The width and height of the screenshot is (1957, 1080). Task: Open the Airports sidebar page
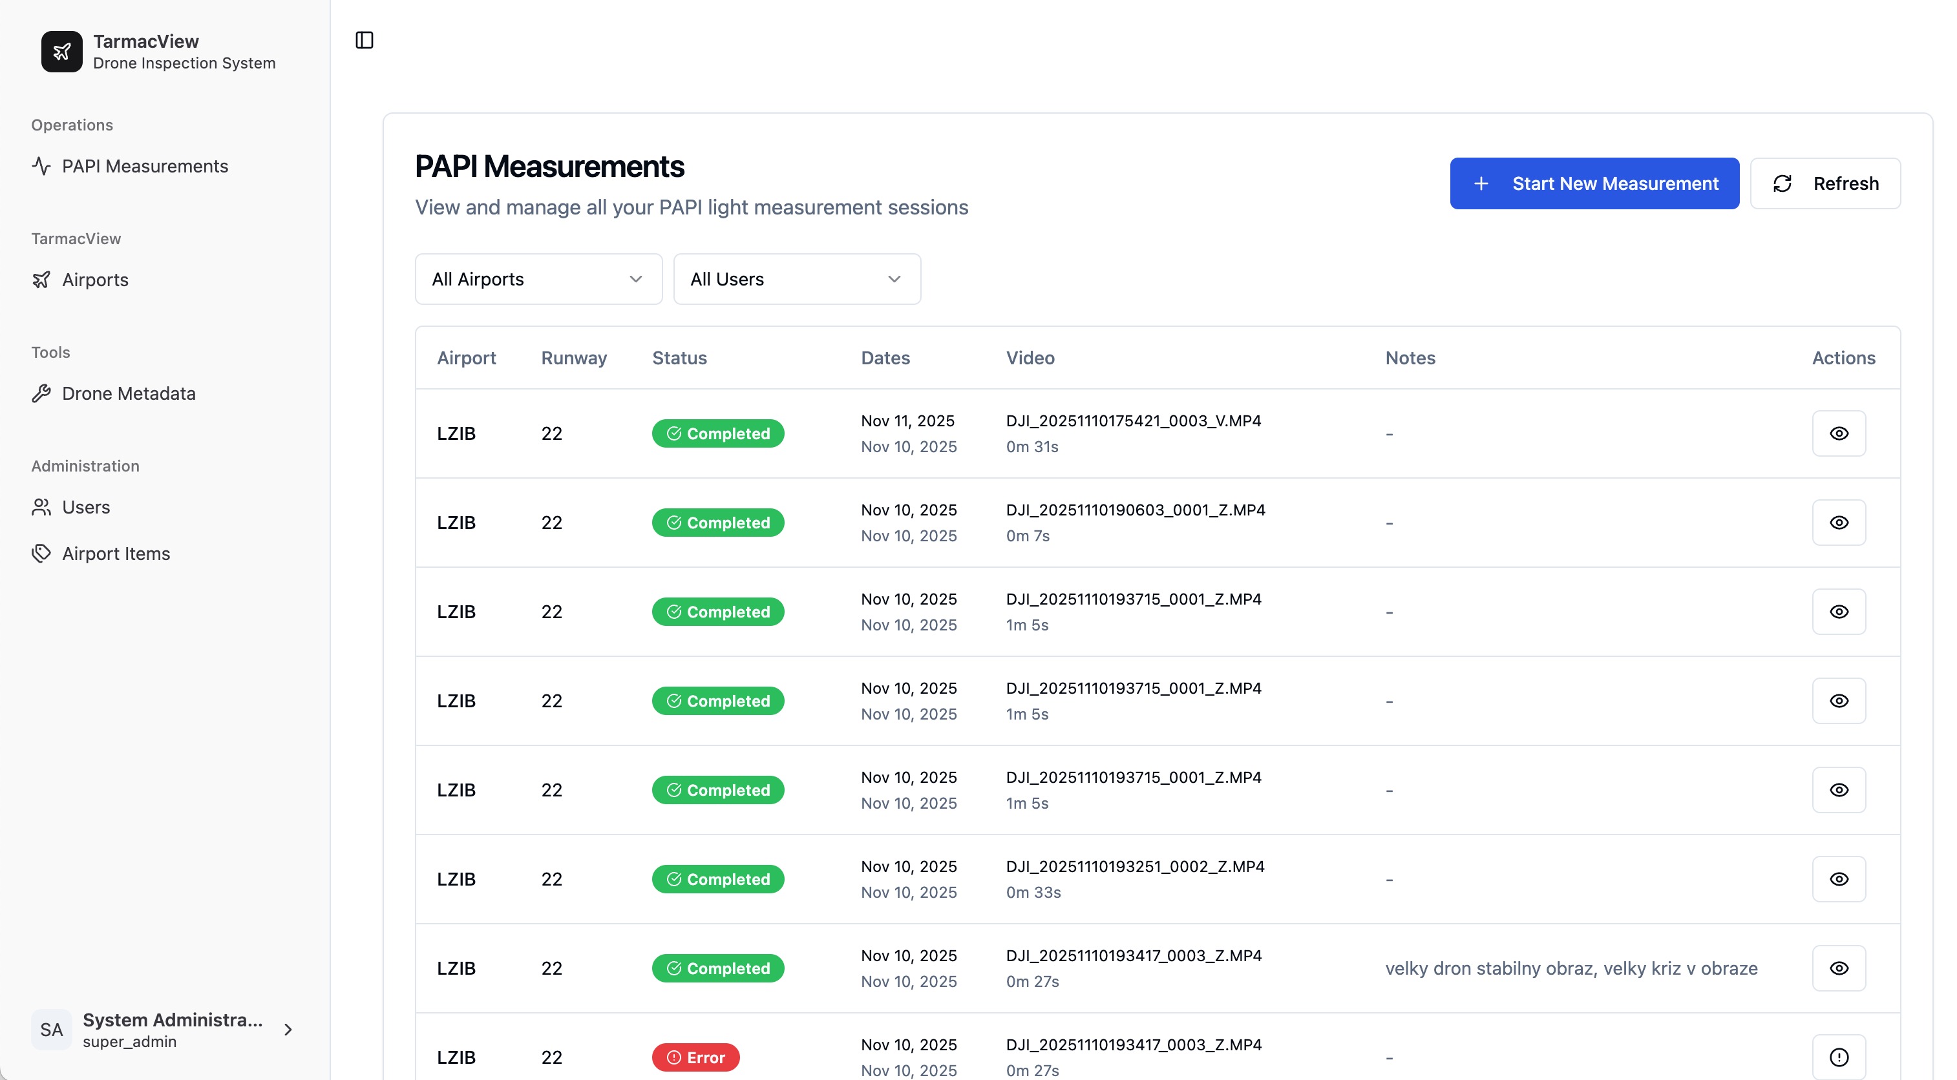pos(95,280)
